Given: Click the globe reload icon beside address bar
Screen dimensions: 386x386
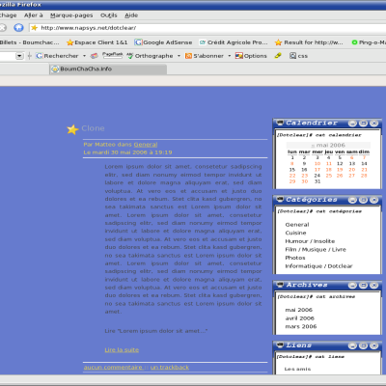Looking at the screenshot, I should tap(18, 28).
